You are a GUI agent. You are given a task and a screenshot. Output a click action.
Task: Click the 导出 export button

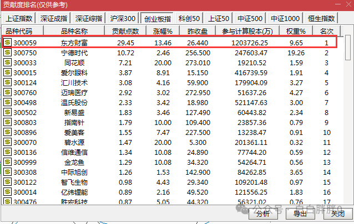300,213
